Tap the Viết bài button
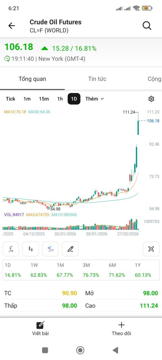This screenshot has width=162, height=360. (40, 328)
